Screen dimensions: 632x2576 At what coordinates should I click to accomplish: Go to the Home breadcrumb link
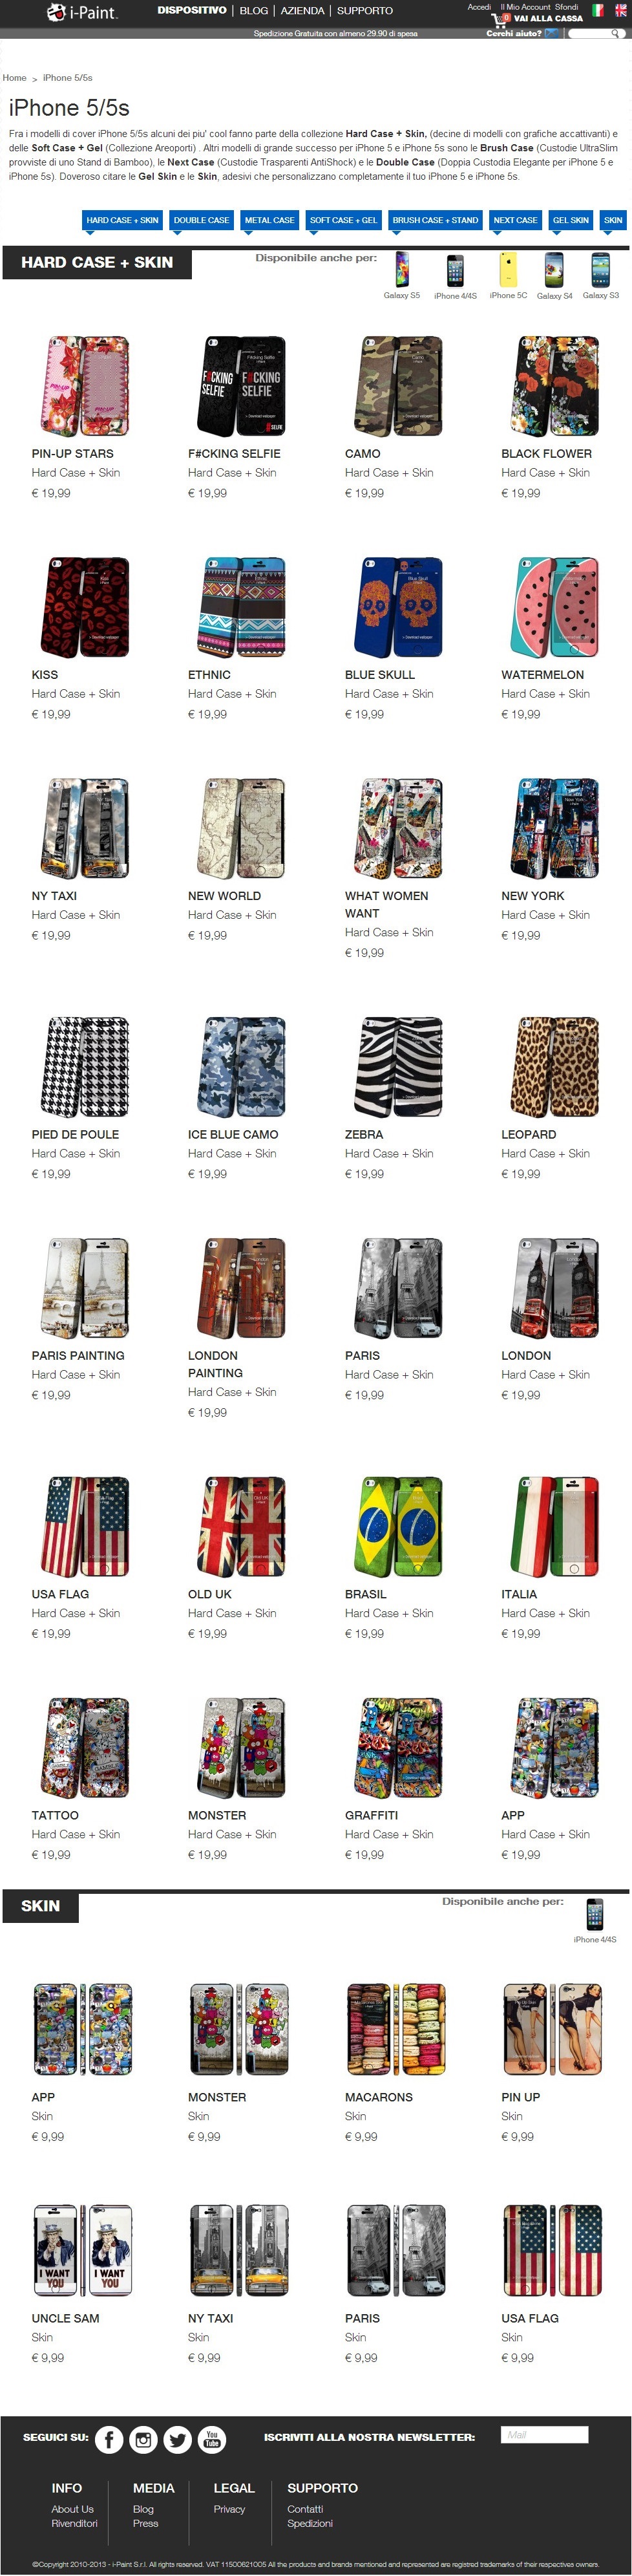tap(14, 77)
